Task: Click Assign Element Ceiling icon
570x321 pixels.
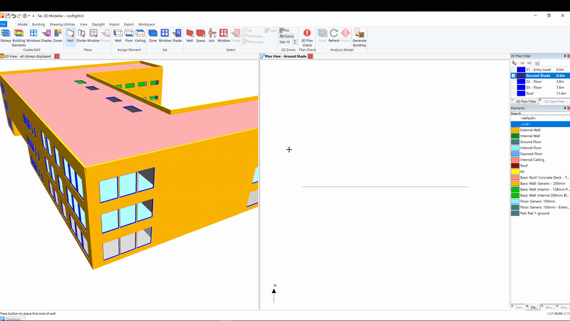Action: tap(140, 33)
